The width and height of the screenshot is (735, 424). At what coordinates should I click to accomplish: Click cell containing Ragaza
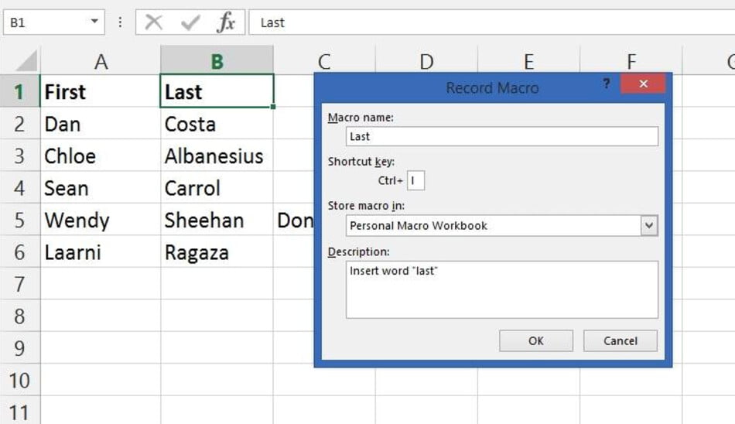coord(217,251)
